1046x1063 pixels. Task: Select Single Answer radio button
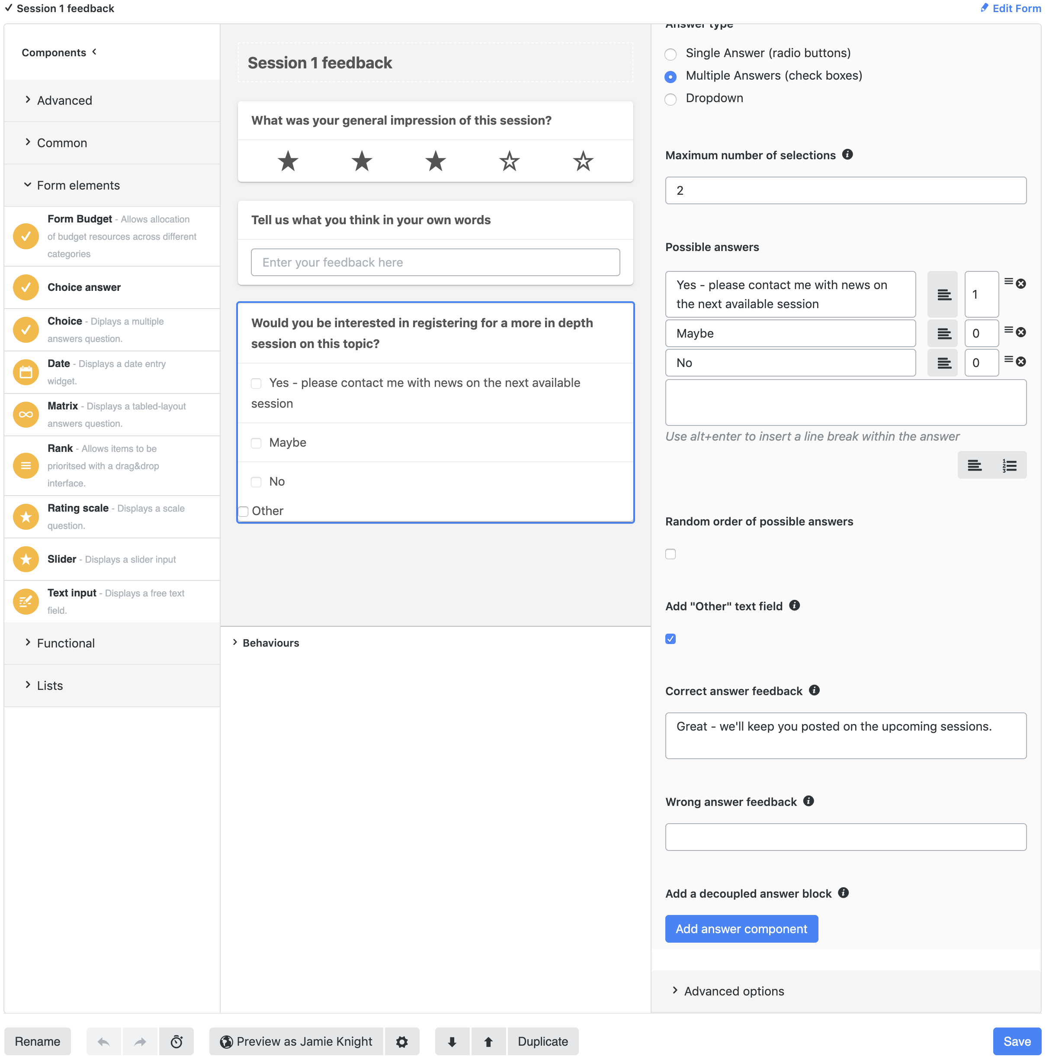(x=670, y=54)
